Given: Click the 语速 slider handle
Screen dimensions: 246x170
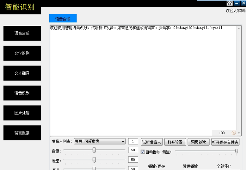Looking at the screenshot, I should click(x=94, y=160).
